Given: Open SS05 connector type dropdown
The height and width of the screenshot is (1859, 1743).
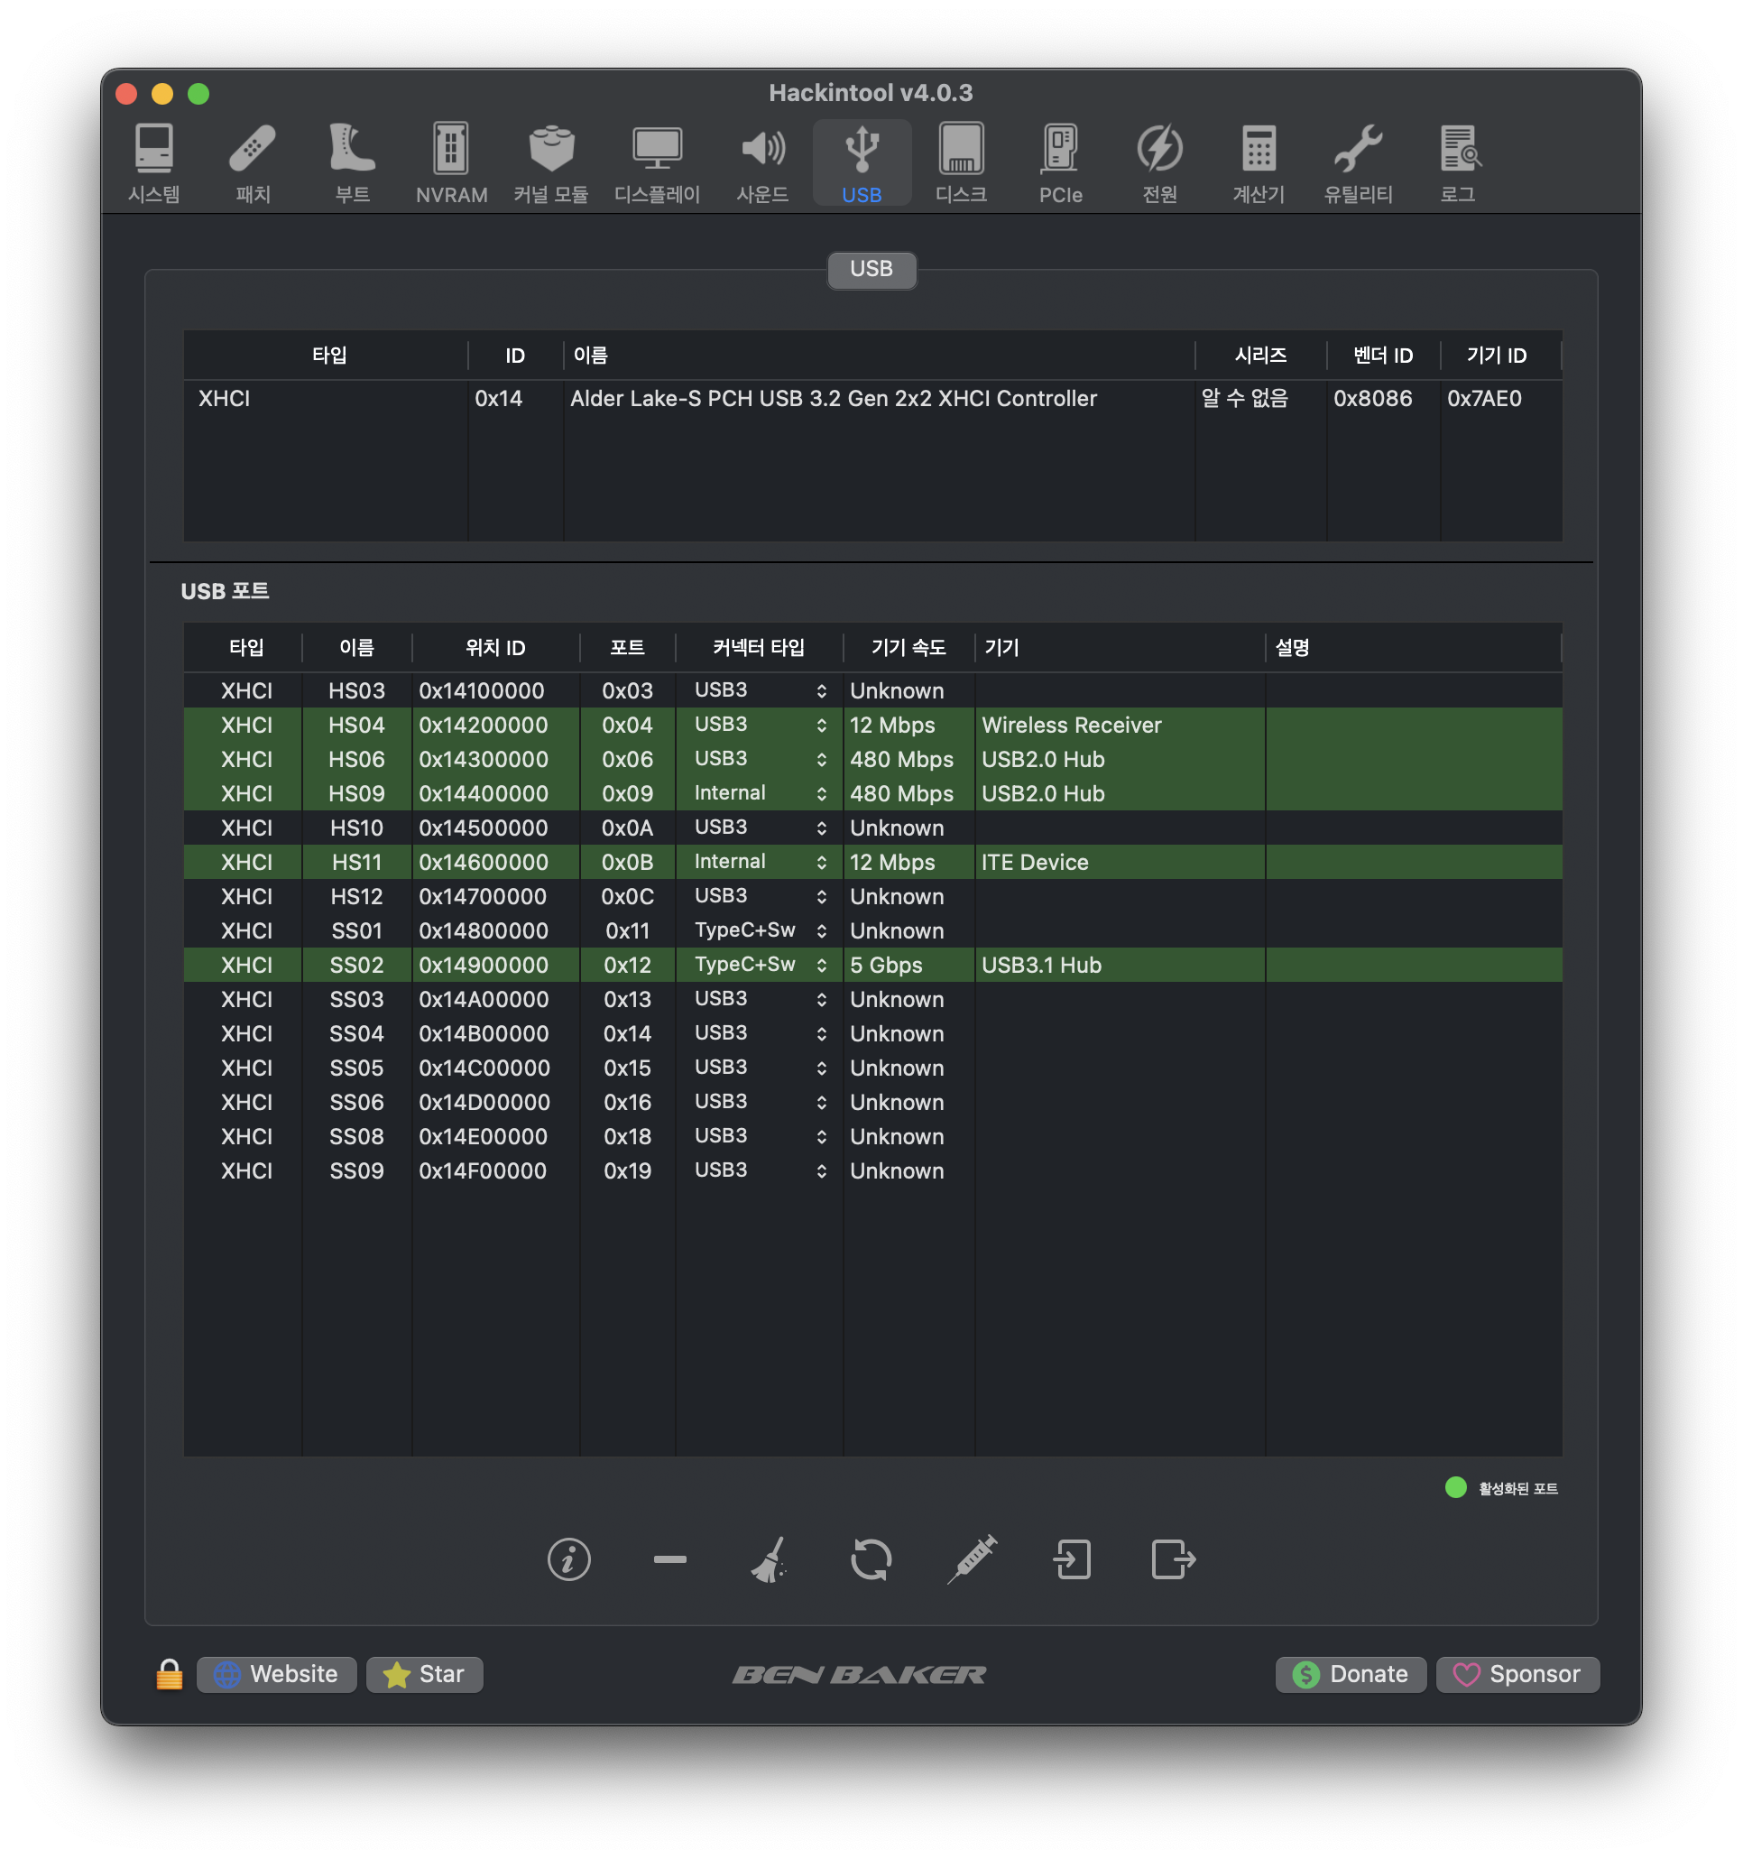Looking at the screenshot, I should pos(759,1067).
